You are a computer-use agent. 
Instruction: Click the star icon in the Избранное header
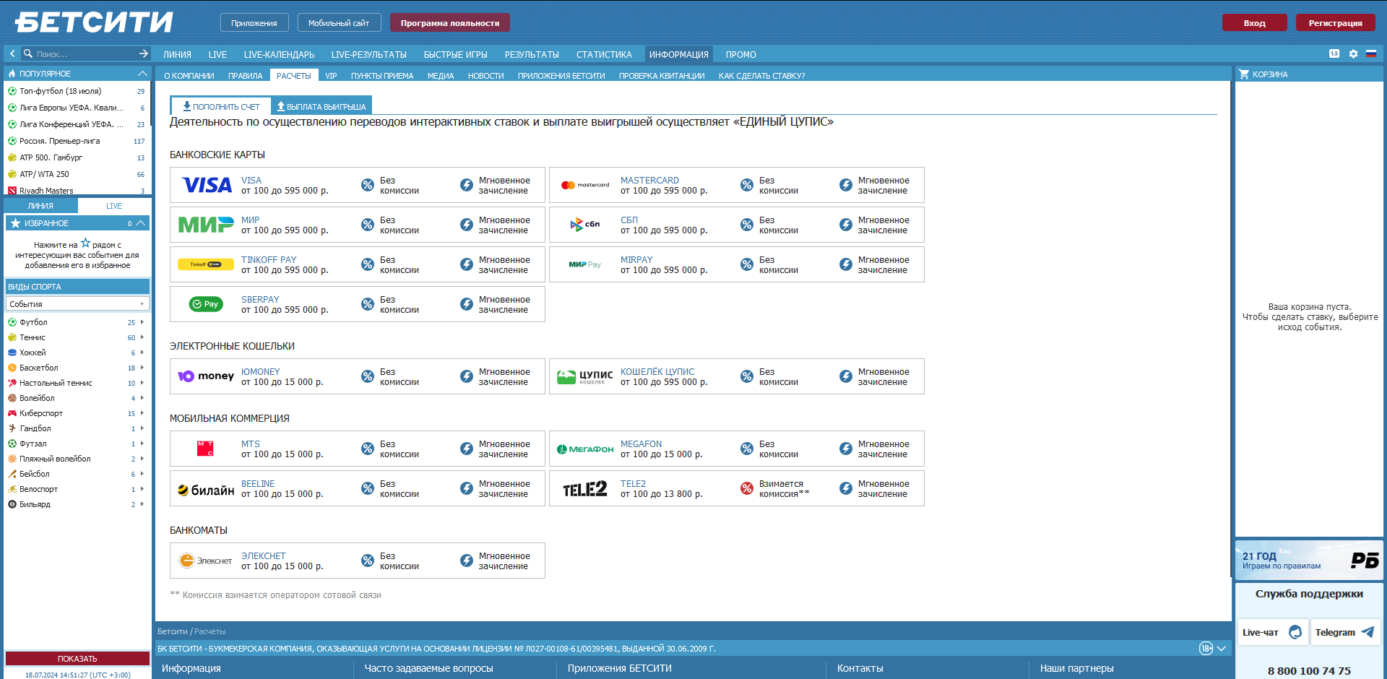15,223
